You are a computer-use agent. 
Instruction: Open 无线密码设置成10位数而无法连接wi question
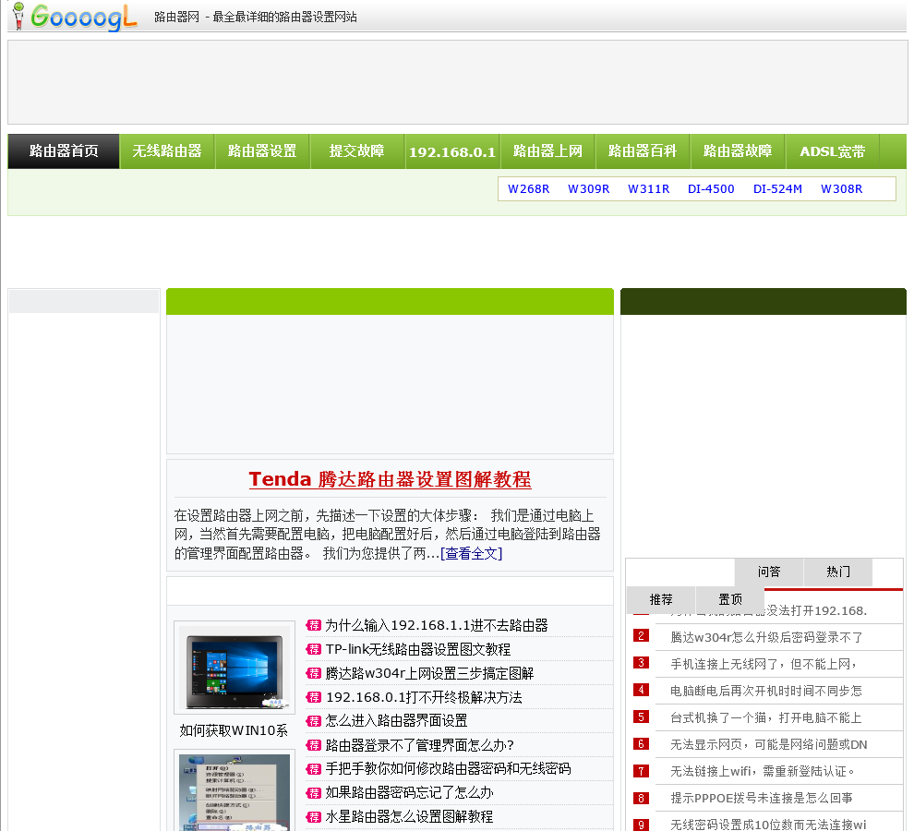click(x=768, y=825)
